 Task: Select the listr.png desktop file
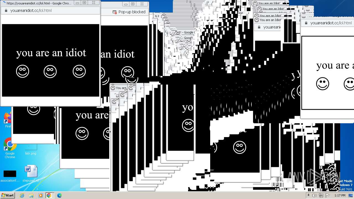point(31,150)
